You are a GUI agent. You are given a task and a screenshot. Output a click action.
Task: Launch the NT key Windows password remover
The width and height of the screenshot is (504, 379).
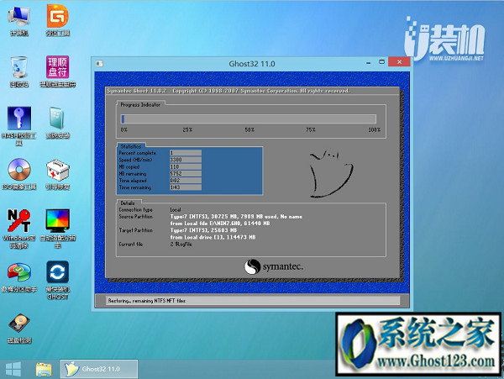(x=19, y=229)
